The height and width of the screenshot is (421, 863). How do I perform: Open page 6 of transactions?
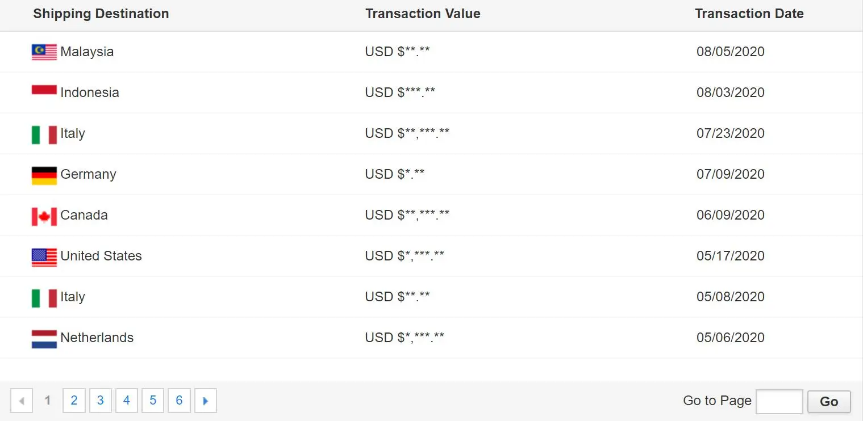[179, 401]
